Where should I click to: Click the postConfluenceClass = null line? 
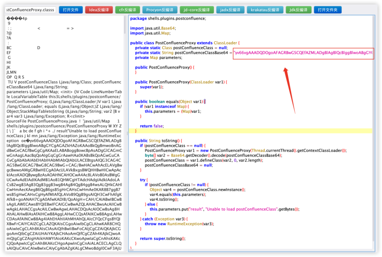181,48
